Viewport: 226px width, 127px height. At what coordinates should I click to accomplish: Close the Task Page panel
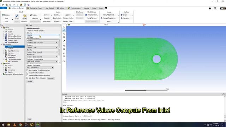[x=60, y=25]
